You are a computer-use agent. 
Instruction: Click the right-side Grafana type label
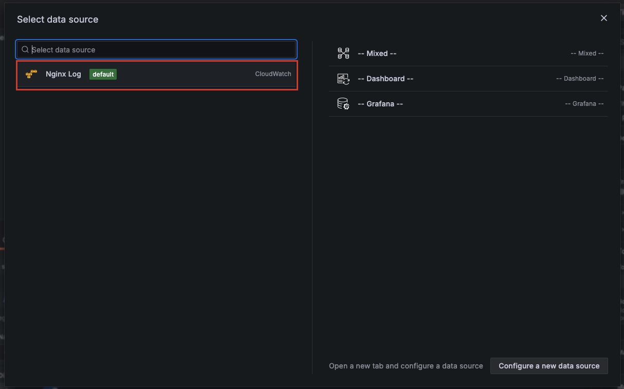click(584, 104)
